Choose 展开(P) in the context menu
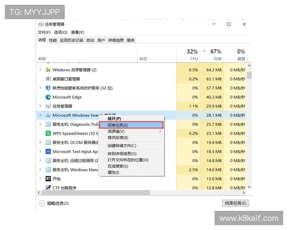288x230 pixels. (x=132, y=119)
